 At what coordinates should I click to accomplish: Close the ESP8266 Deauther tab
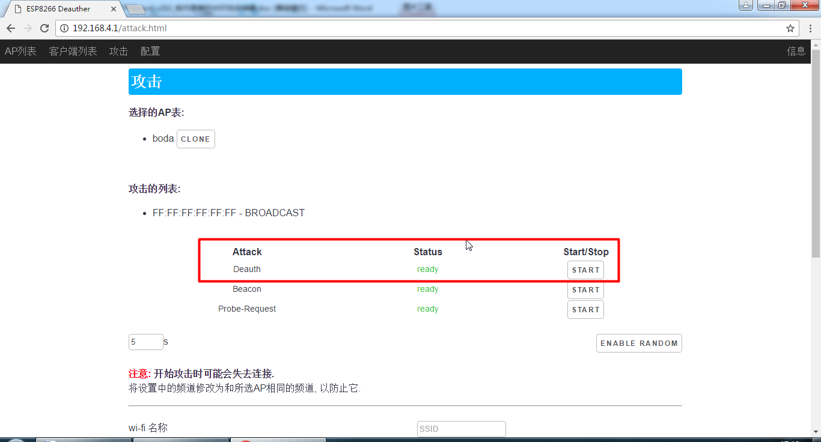coord(114,9)
